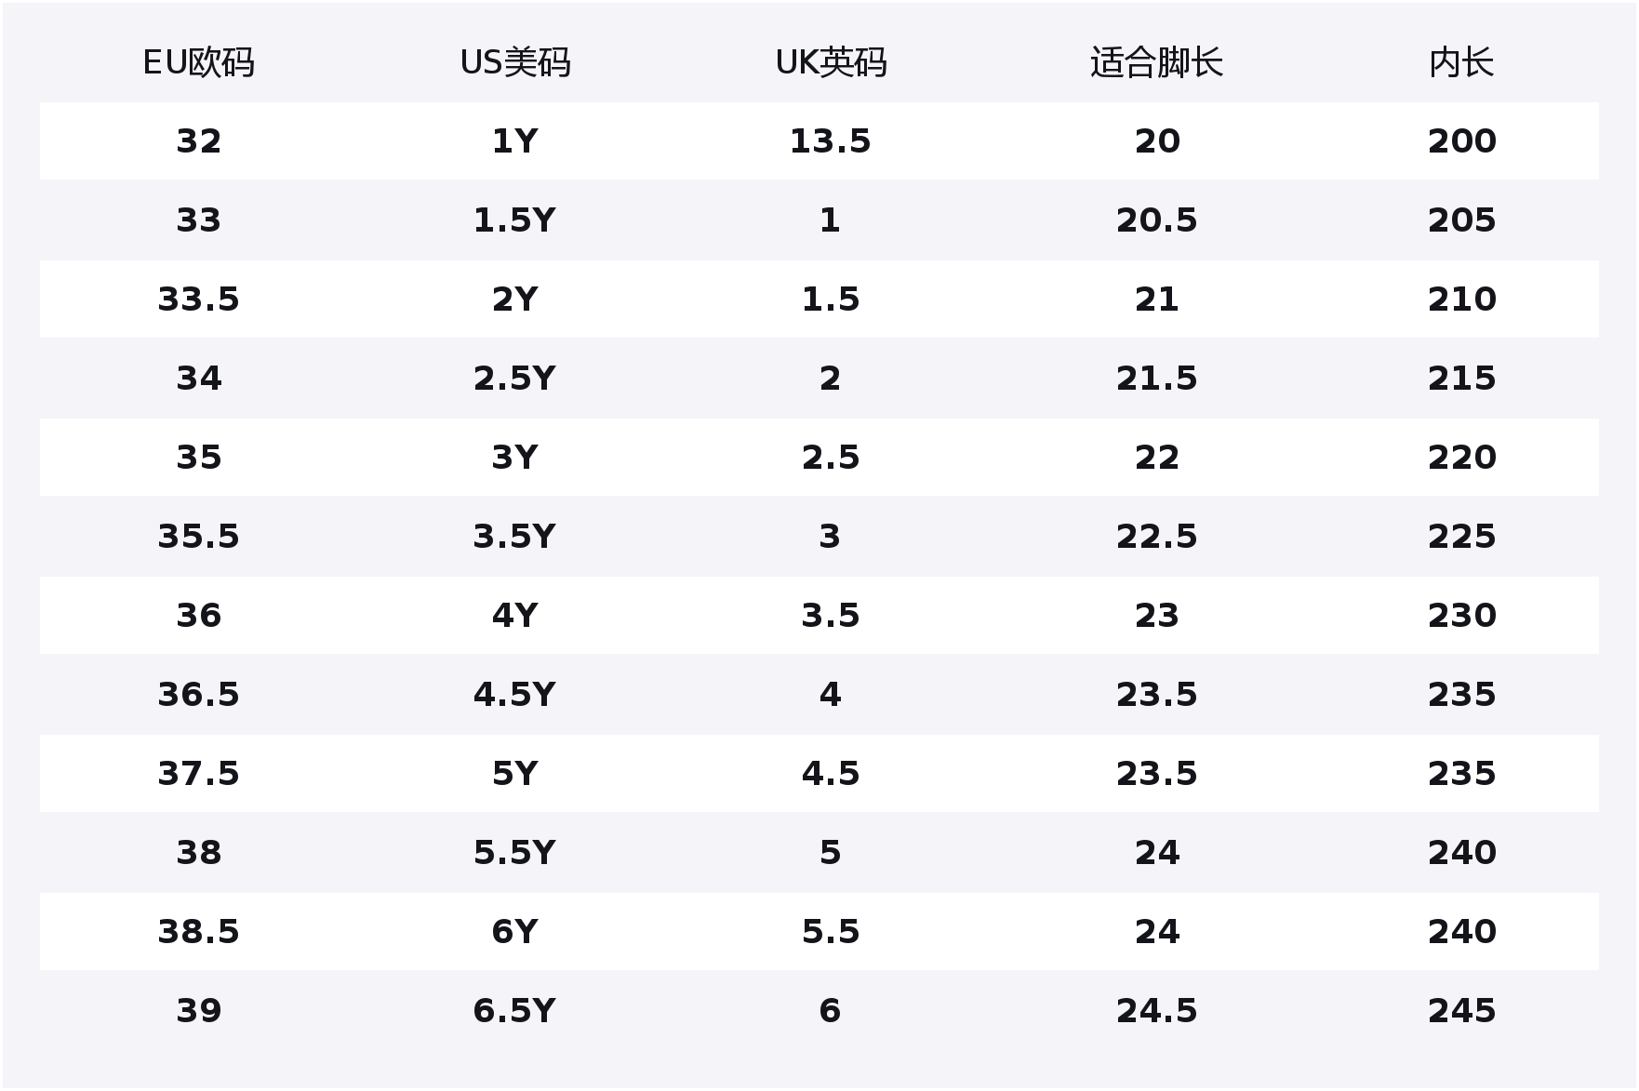Select the 1.5Y US size cell

coord(514,220)
